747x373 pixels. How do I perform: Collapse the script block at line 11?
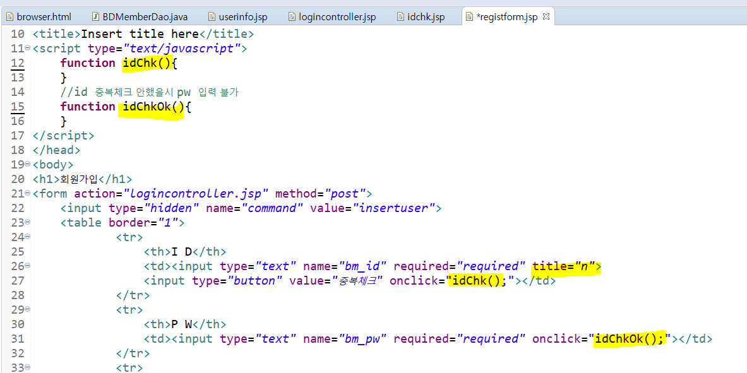(28, 48)
